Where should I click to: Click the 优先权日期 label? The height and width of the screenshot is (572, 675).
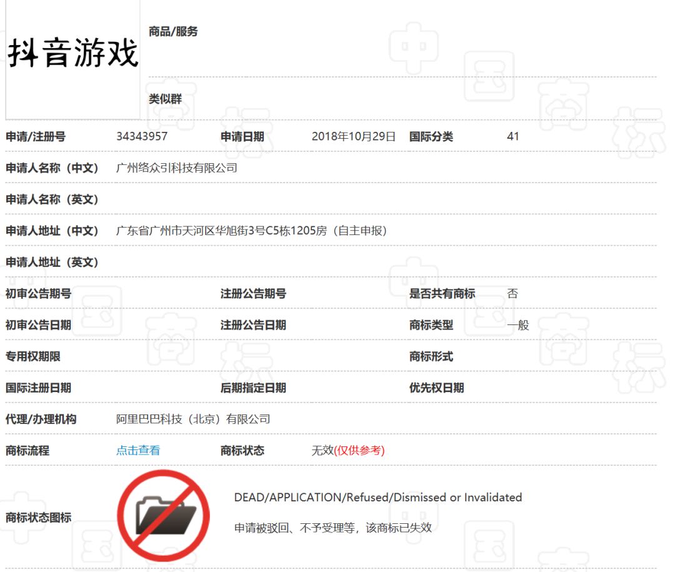click(436, 388)
